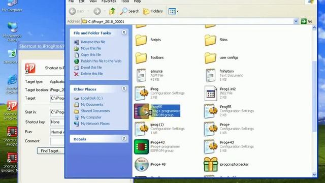Screen dimensions: 325x183
Task: Open the address bar dropdown arrow
Action: coord(296,21)
